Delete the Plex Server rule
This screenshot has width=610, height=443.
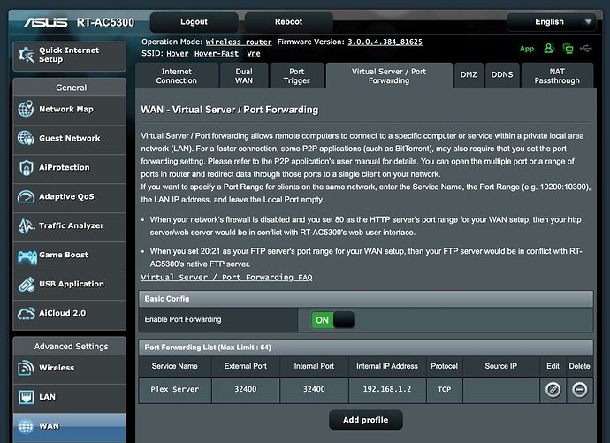[x=580, y=389]
